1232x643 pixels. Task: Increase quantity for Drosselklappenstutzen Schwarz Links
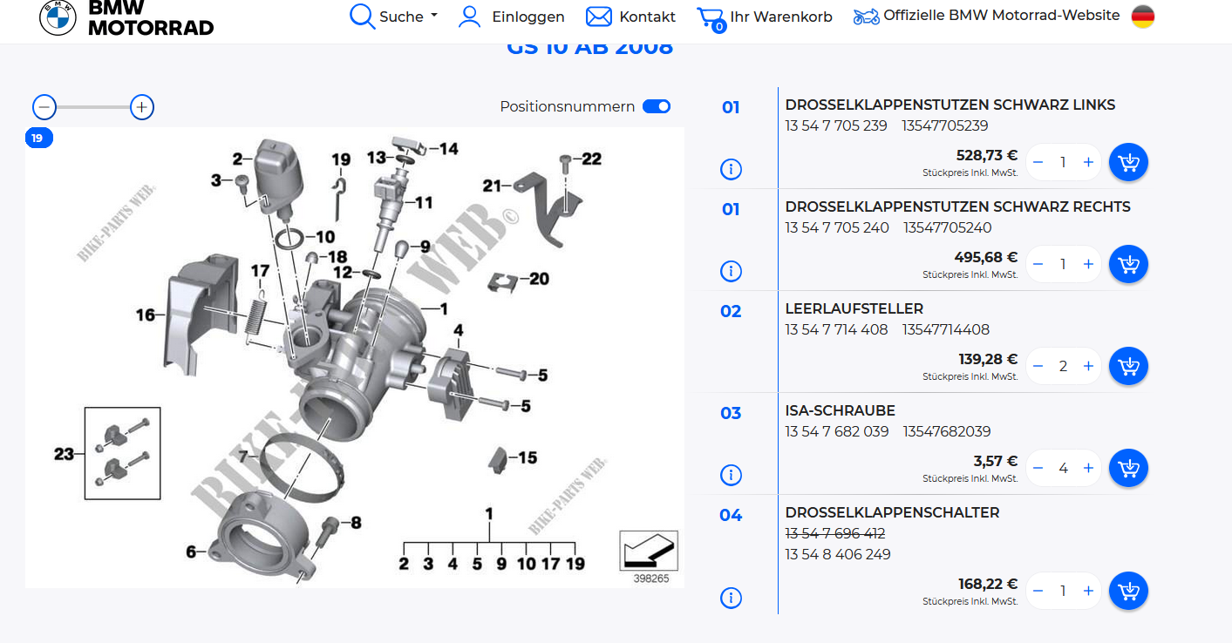[x=1088, y=162]
